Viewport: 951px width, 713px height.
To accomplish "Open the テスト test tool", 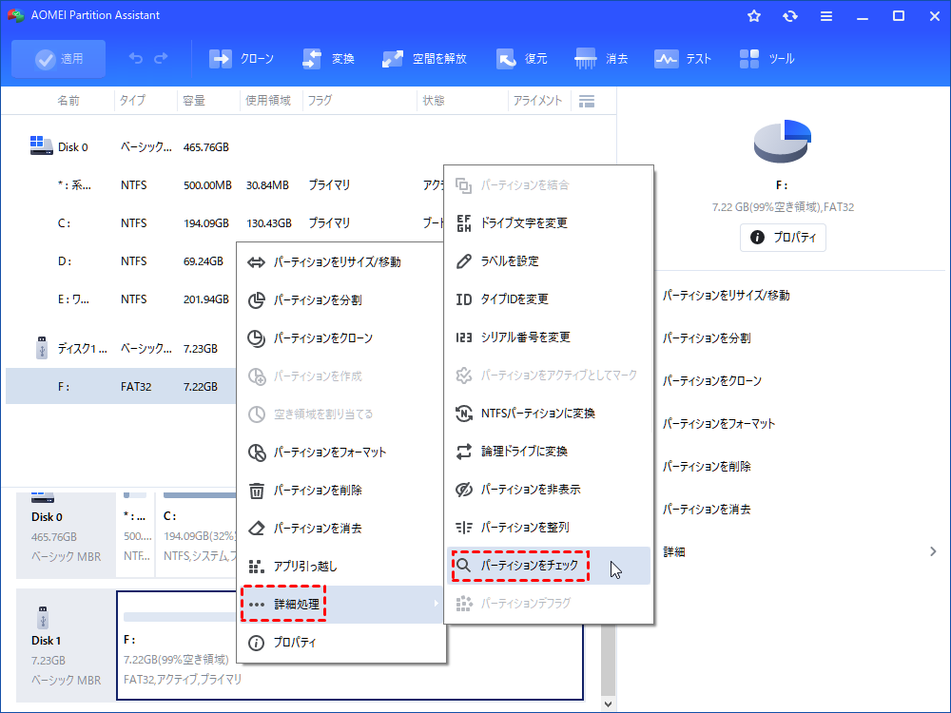I will (x=682, y=59).
